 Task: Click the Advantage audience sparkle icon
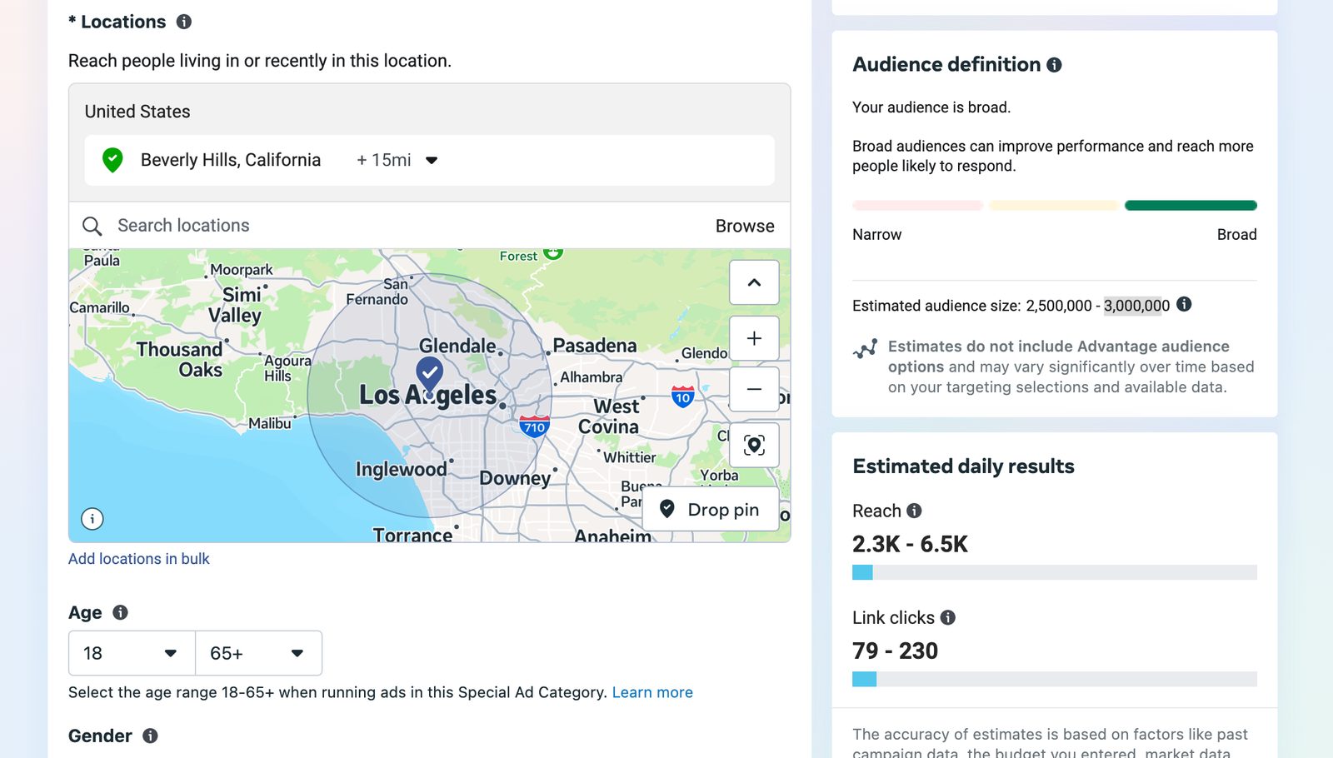(865, 348)
